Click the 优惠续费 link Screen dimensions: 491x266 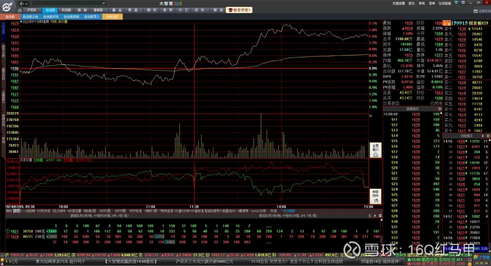pos(399,4)
